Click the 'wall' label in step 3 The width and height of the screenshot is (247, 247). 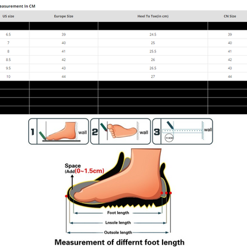(x=208, y=130)
